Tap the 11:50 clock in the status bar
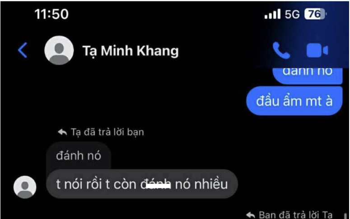Image resolution: width=350 pixels, height=219 pixels. coord(51,14)
